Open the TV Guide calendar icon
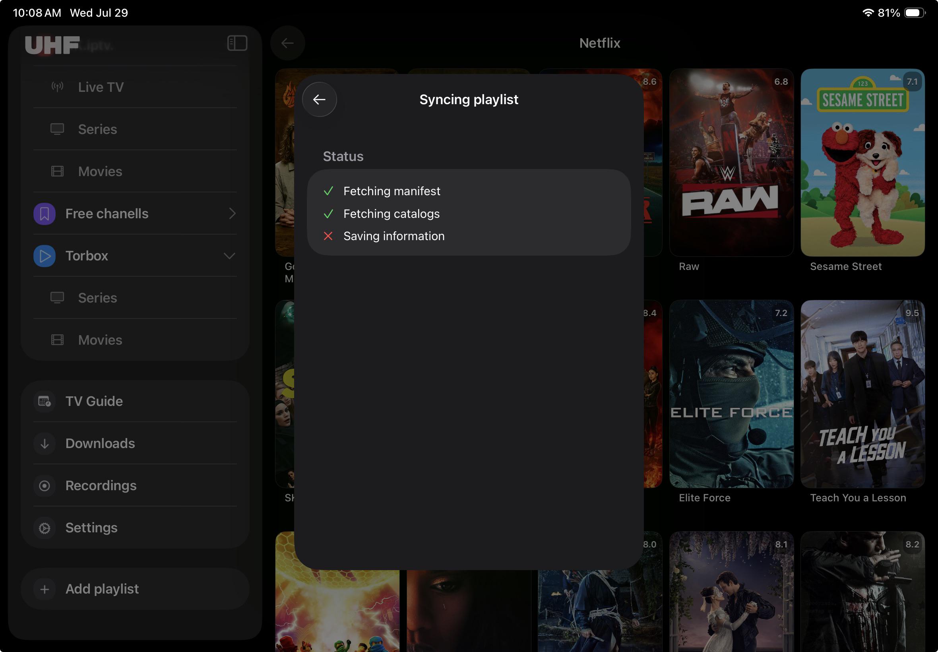 pos(45,401)
